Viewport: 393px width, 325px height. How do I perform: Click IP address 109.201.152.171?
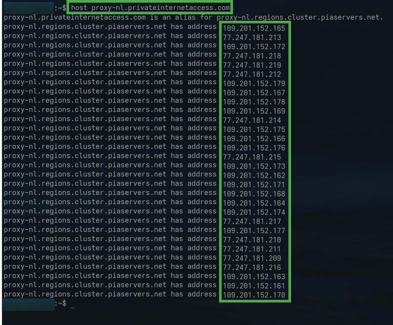pyautogui.click(x=254, y=185)
